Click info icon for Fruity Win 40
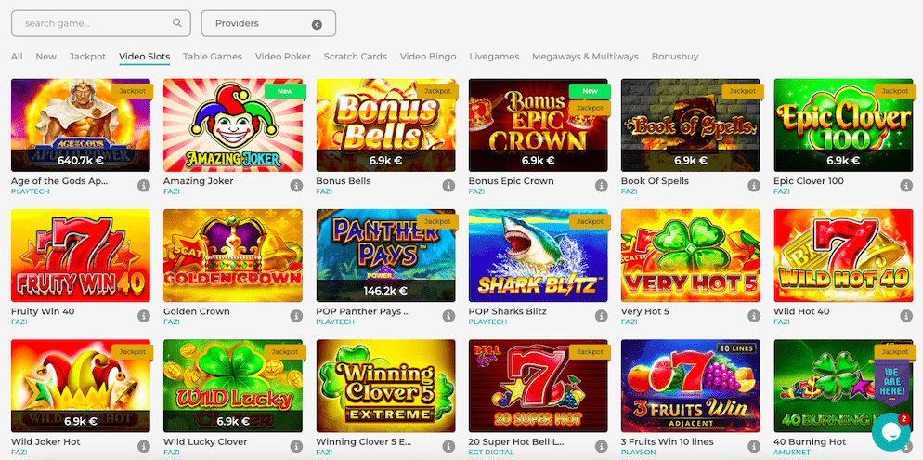 (x=144, y=316)
